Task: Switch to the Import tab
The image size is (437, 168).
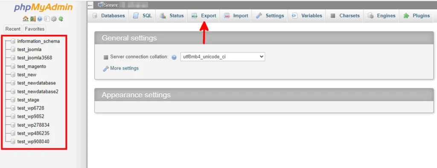Action: point(236,16)
